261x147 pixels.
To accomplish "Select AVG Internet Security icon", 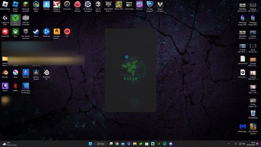I will 253,129.
